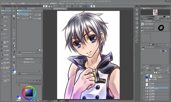Image resolution: width=171 pixels, height=102 pixels.
Task: Open the 編集(E) menu
Action: pos(13,4)
